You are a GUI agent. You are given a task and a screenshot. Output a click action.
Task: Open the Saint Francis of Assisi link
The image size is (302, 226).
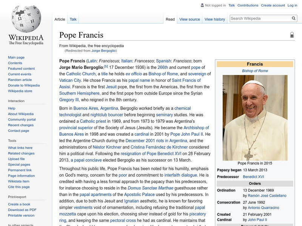[186, 80]
